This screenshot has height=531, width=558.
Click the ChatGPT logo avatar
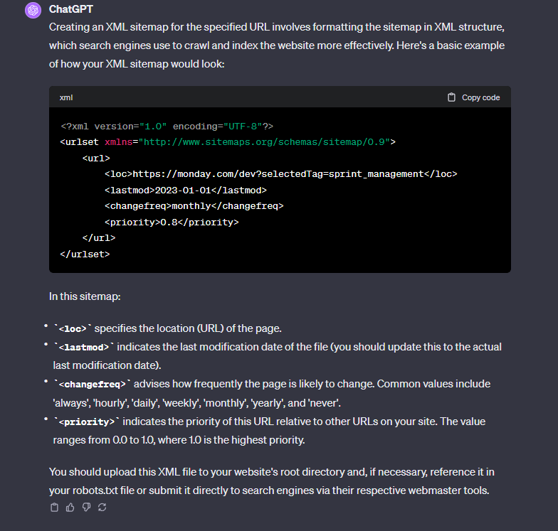[x=32, y=11]
